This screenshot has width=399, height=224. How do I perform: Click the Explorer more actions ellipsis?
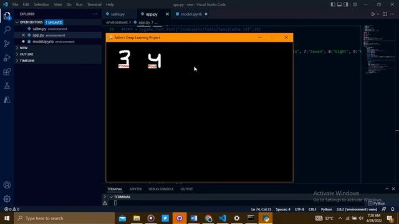click(95, 14)
